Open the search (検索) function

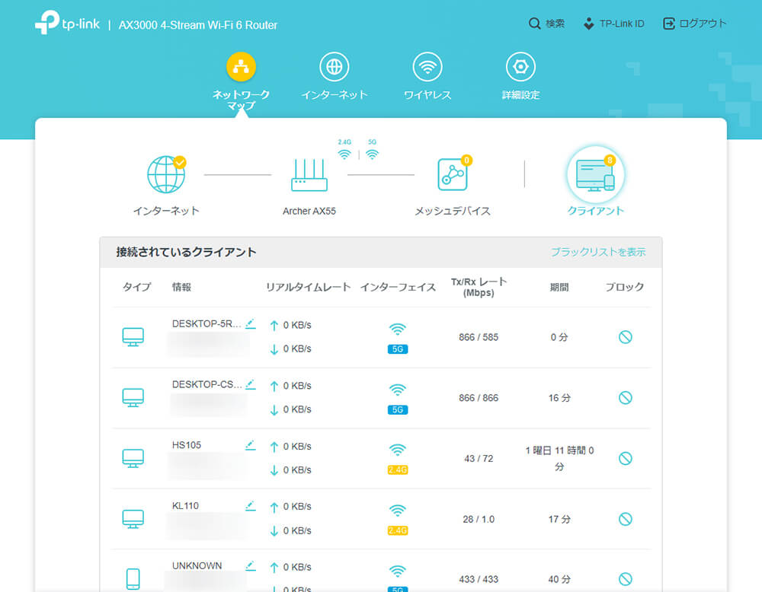(x=546, y=24)
